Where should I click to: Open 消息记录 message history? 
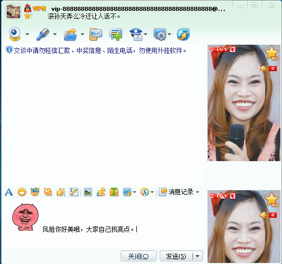click(176, 192)
